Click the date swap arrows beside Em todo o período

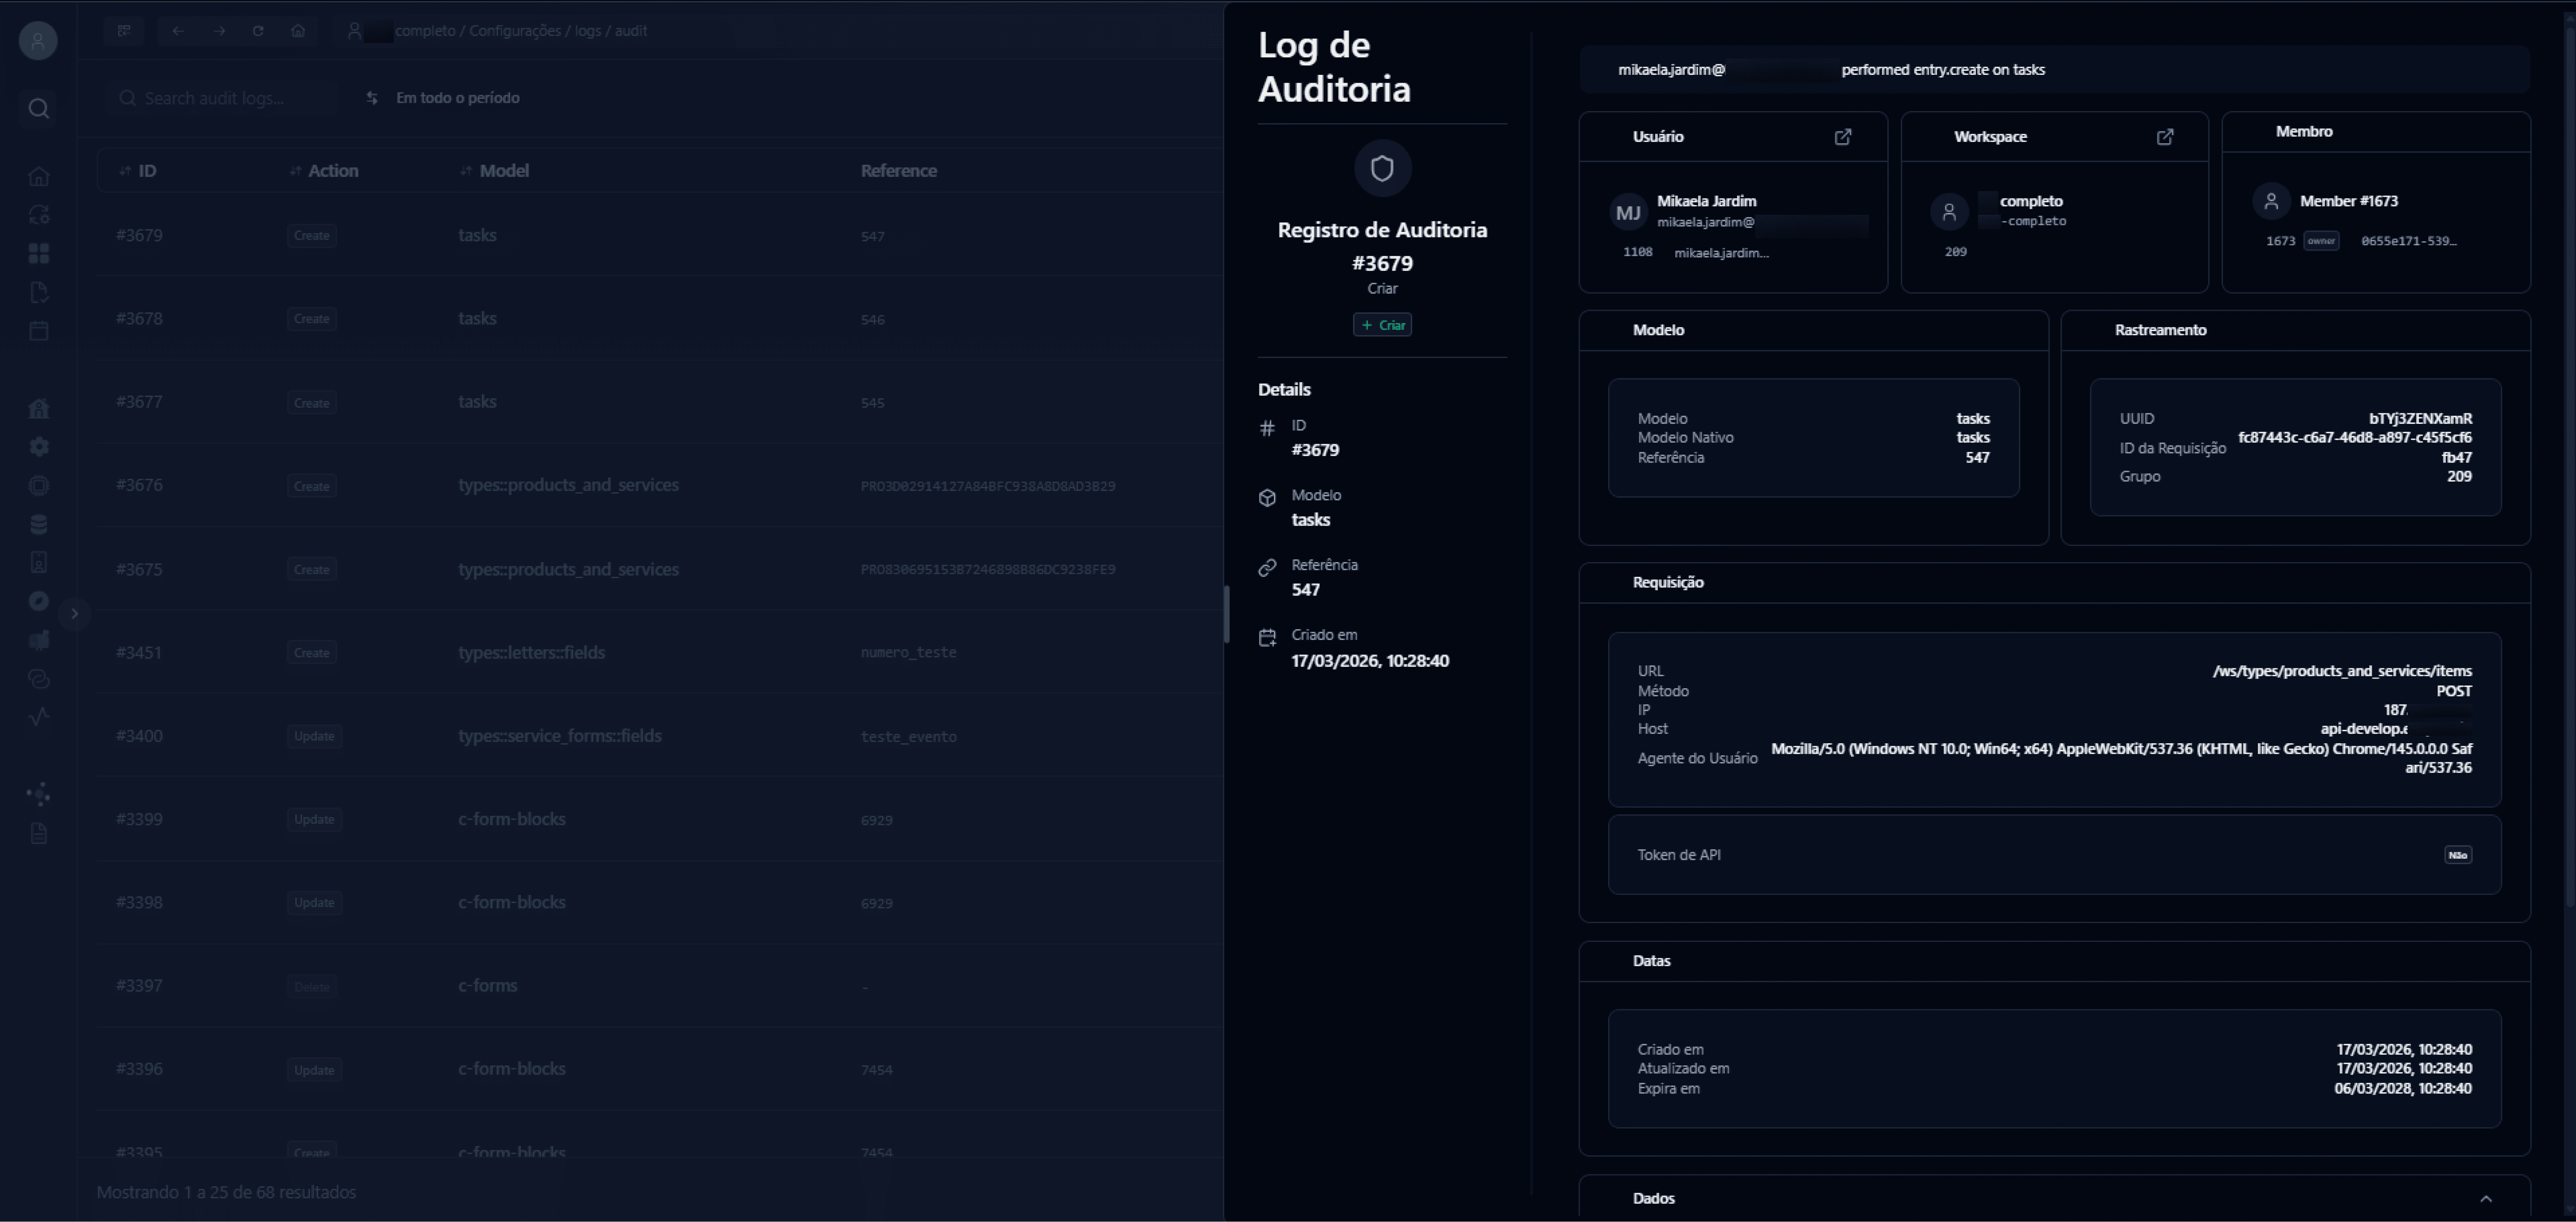click(371, 97)
